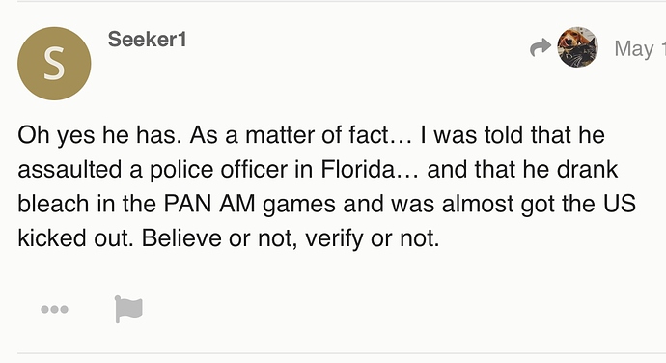
Task: Flag this post by Seeker1
Action: pos(128,310)
